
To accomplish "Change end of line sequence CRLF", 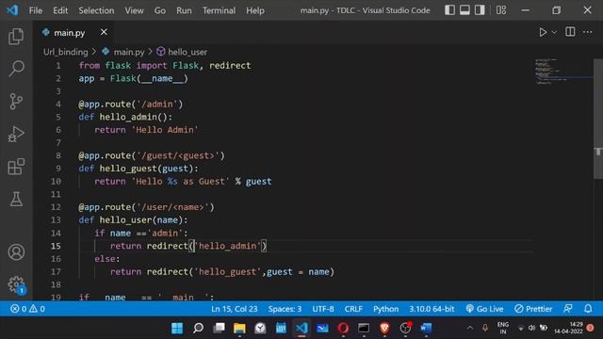I will click(353, 309).
